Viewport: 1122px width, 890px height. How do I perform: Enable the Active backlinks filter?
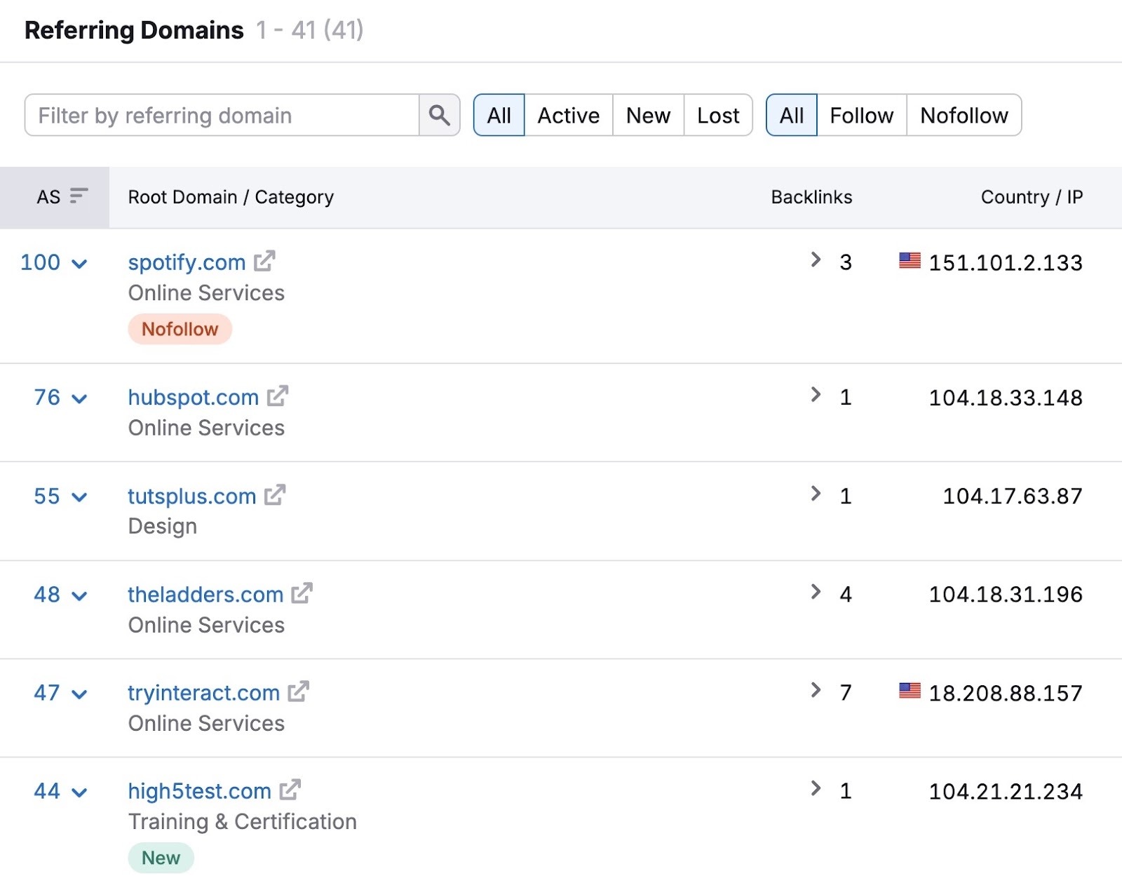[x=567, y=115]
